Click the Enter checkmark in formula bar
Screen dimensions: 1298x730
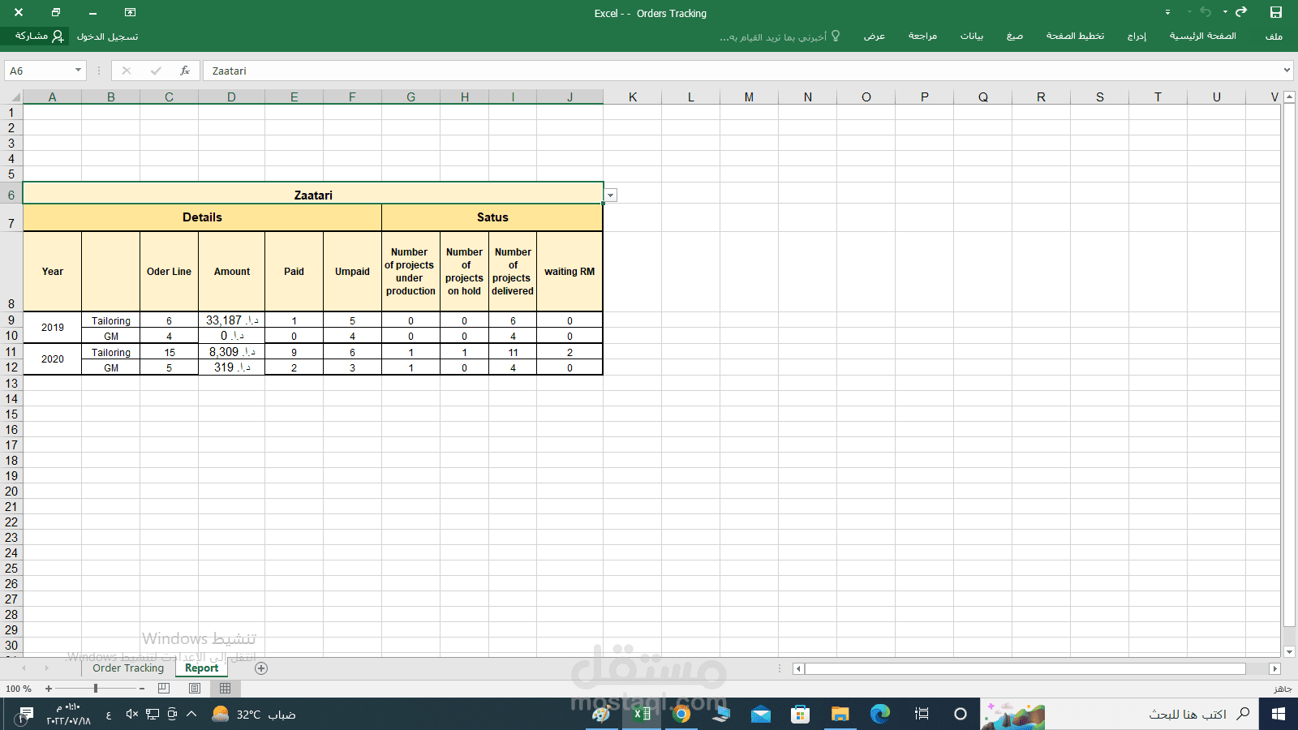pos(156,71)
